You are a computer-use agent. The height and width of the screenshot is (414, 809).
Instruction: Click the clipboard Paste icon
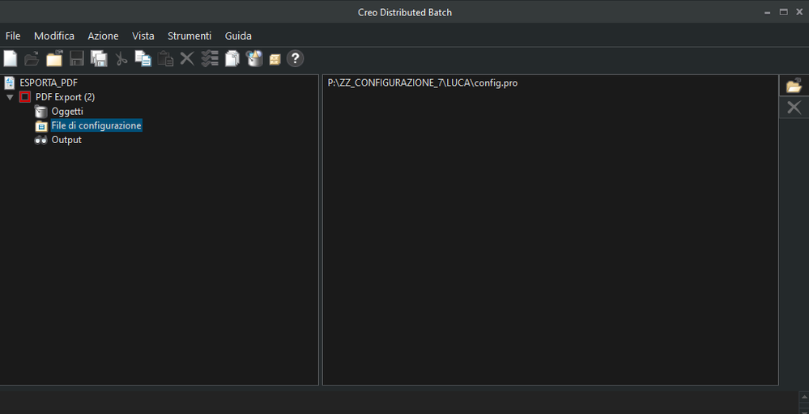(165, 58)
